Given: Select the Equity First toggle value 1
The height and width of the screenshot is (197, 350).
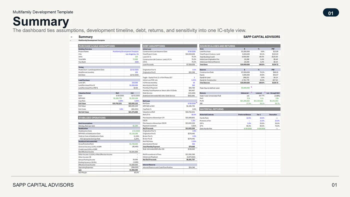Looking at the screenshot, I should [194, 77].
